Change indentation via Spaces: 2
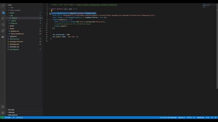218x122 pixels. coord(182,118)
